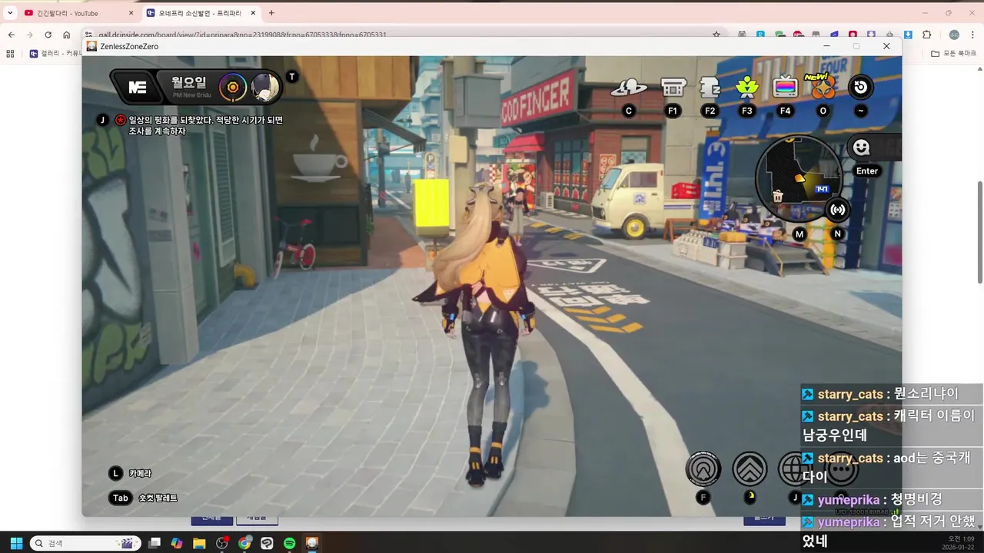Open the Chrome three-dot menu
Image resolution: width=984 pixels, height=553 pixels.
(x=972, y=35)
